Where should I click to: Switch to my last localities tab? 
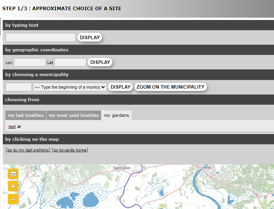pyautogui.click(x=26, y=115)
